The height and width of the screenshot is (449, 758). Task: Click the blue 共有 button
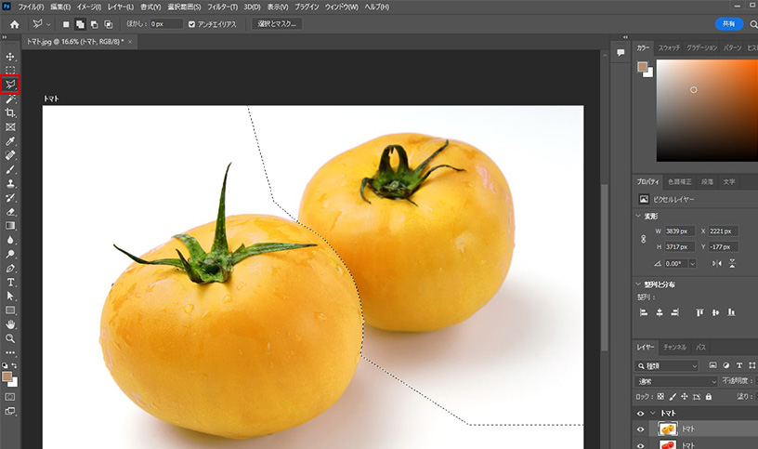(729, 24)
